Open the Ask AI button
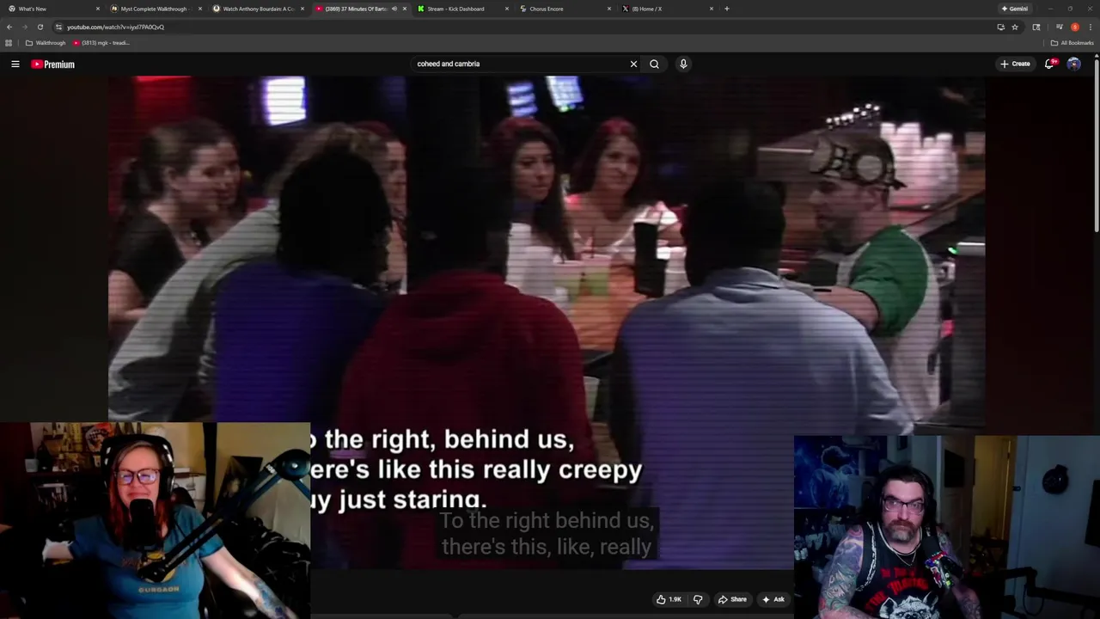This screenshot has height=619, width=1100. coord(773,599)
